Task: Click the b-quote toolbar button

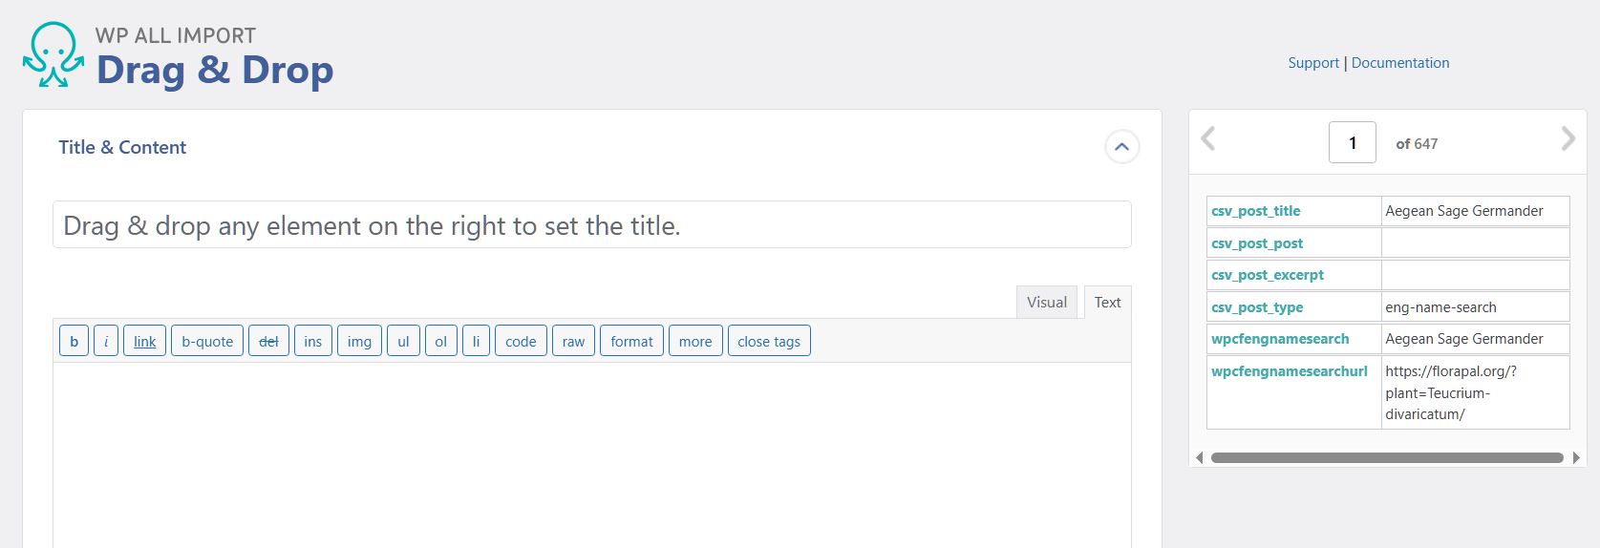Action: coord(207,341)
